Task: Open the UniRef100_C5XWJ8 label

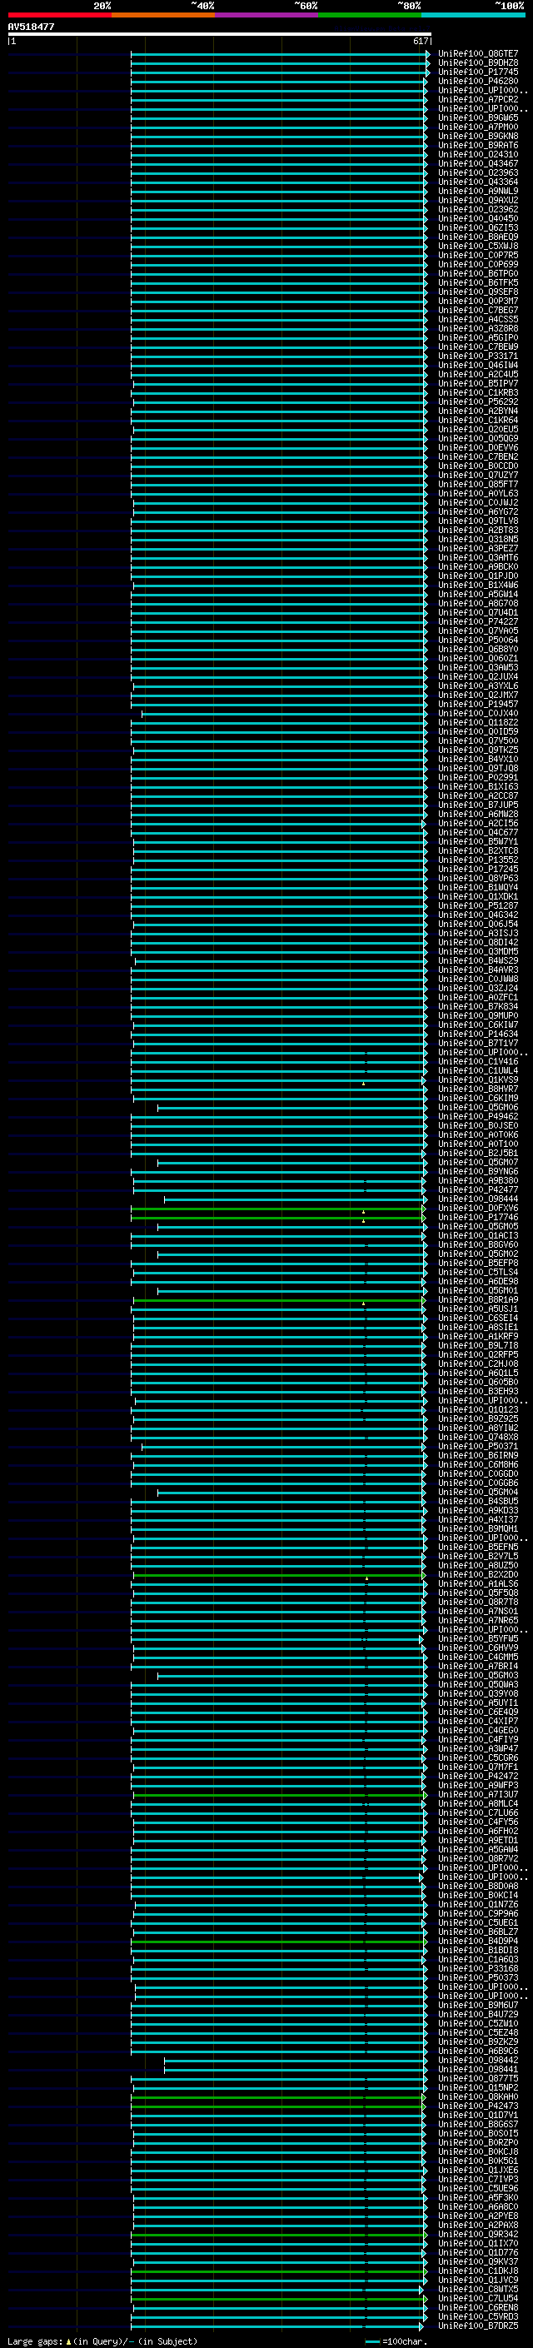Action: (477, 246)
